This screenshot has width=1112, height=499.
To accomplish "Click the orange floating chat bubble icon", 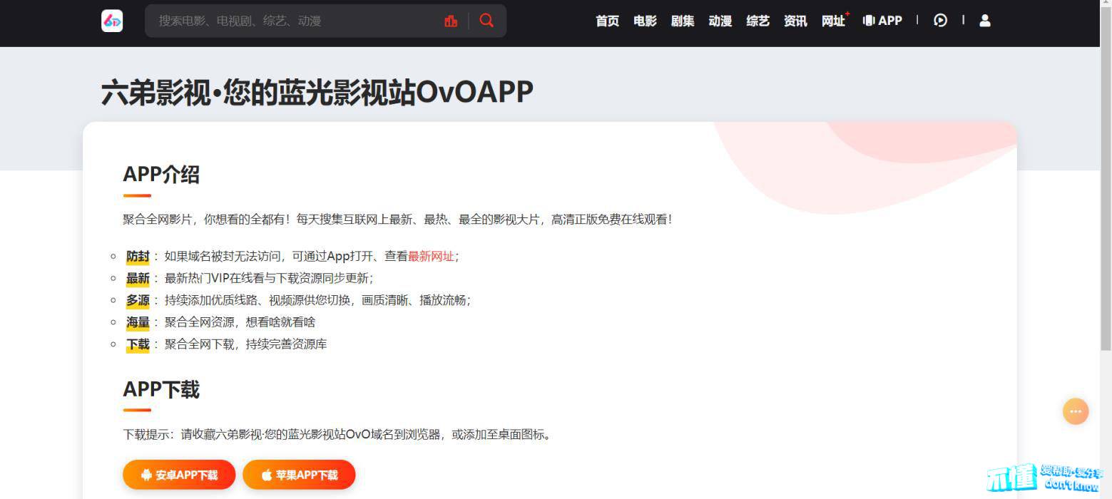I will [x=1075, y=411].
